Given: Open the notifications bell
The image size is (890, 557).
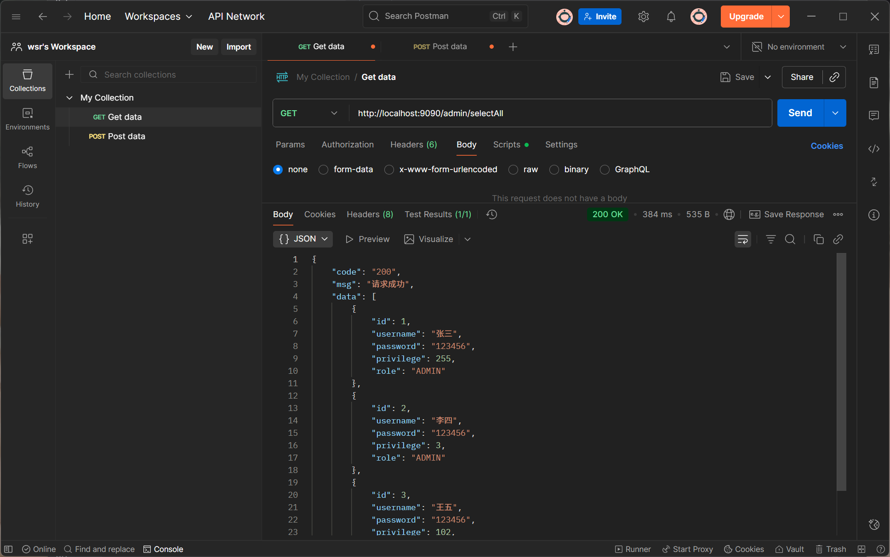Looking at the screenshot, I should click(671, 17).
